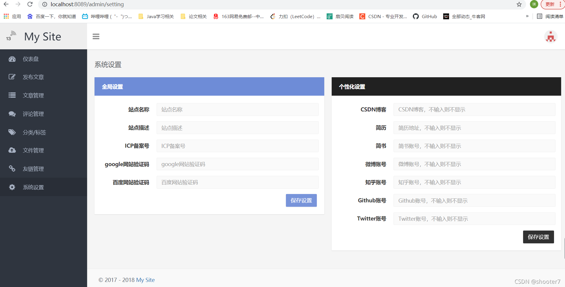Open the user avatar menu

click(x=550, y=37)
